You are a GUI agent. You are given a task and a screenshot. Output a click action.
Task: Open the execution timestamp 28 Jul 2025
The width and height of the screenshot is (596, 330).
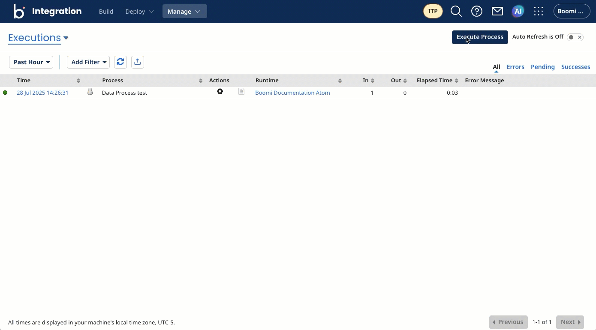[42, 92]
